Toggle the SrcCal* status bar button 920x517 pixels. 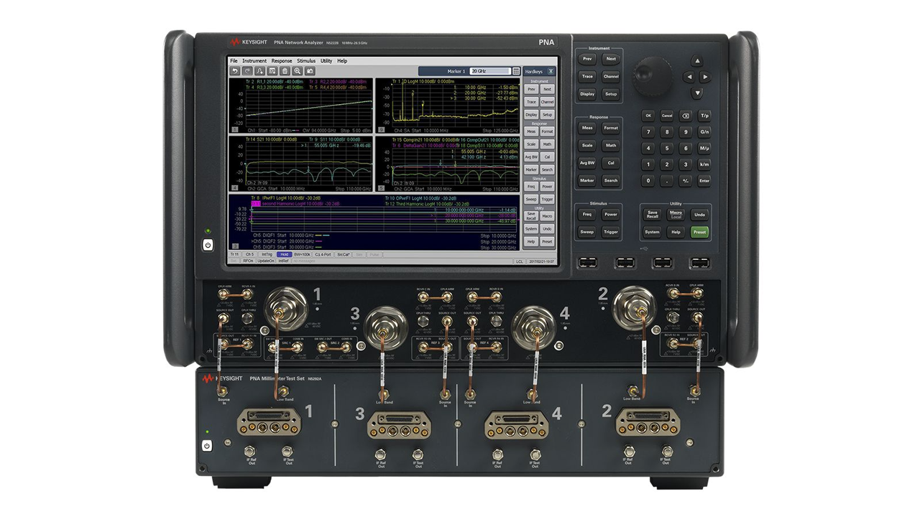(344, 254)
